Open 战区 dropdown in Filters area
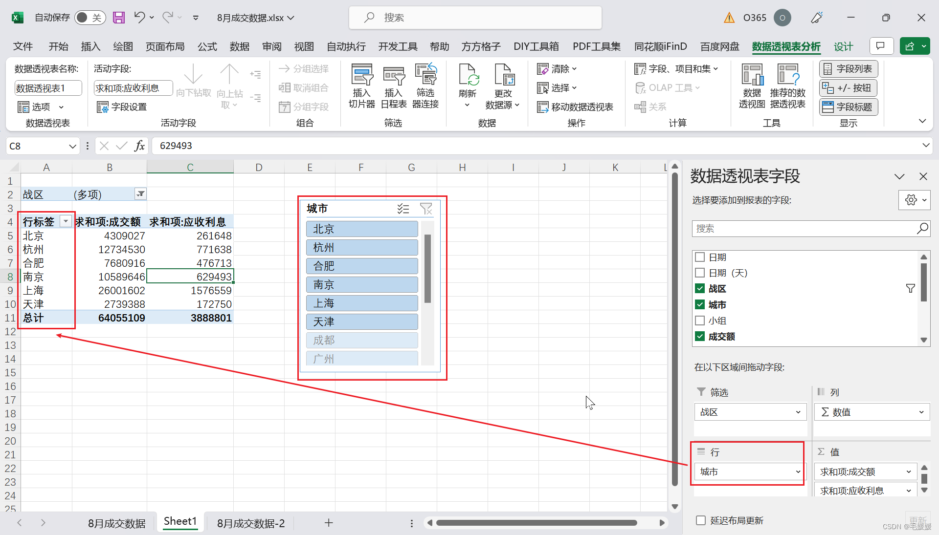 (x=798, y=412)
